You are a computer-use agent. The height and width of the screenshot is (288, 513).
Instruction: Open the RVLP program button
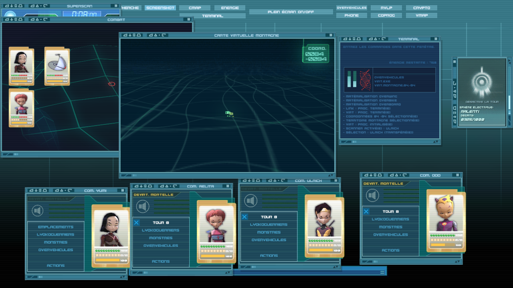pos(386,8)
